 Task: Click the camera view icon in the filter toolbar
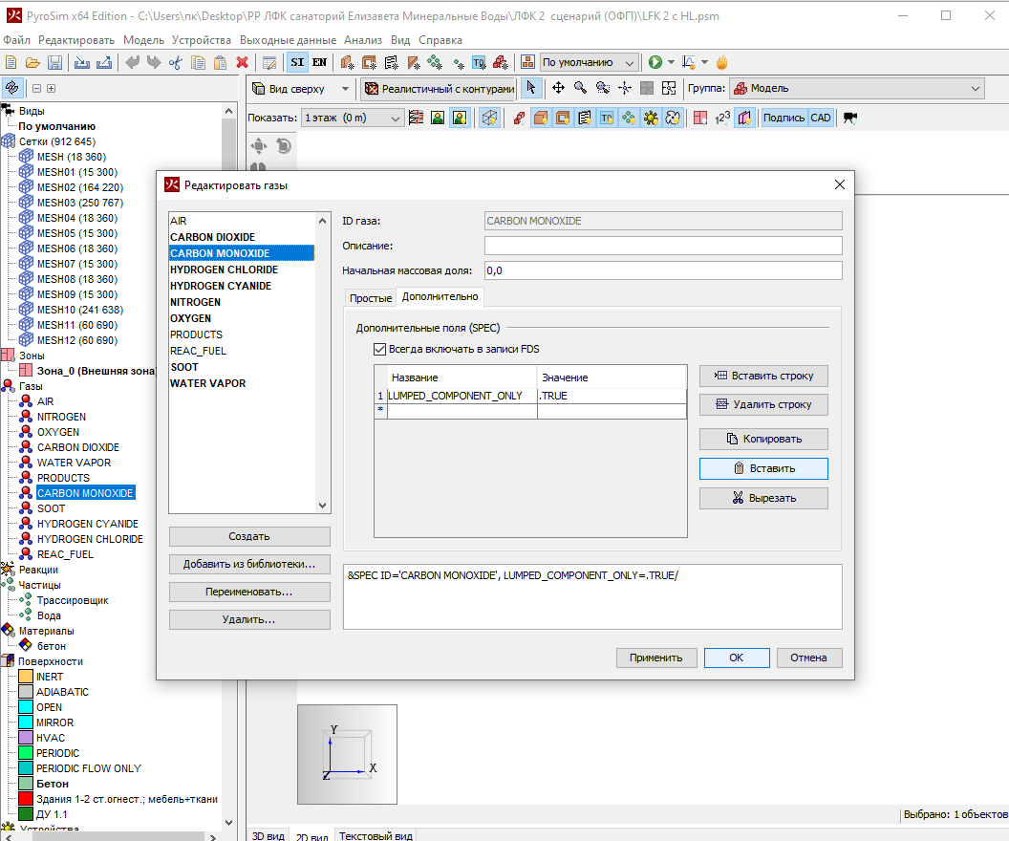pyautogui.click(x=850, y=118)
